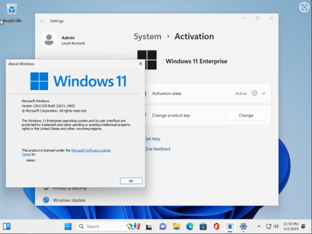312x234 pixels.
Task: Click System in the breadcrumb
Action: pos(147,36)
